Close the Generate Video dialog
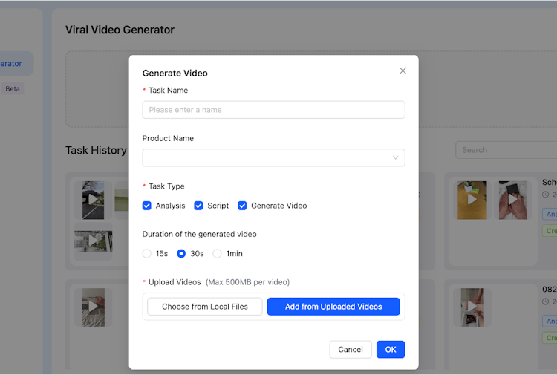The height and width of the screenshot is (375, 557). tap(403, 71)
